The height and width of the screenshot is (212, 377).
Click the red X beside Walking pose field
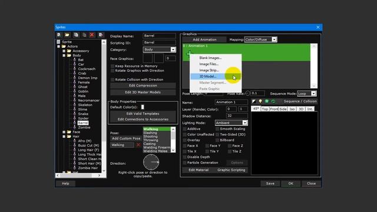[x=138, y=145]
